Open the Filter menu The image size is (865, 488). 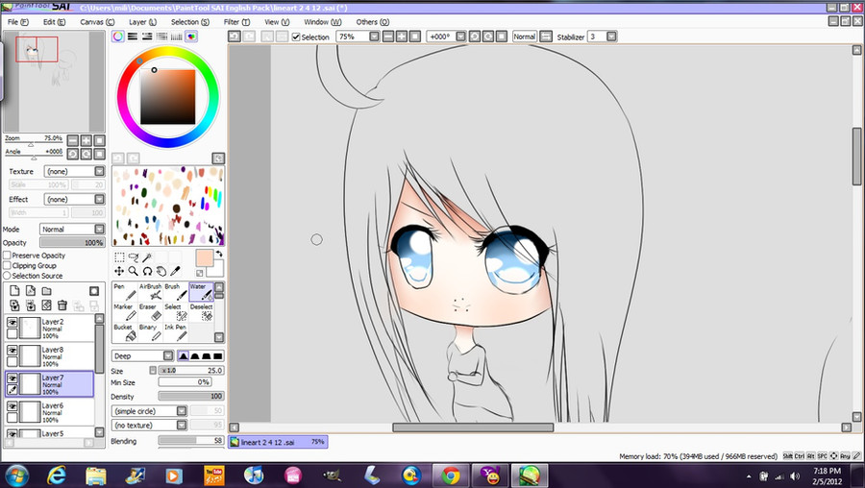click(x=236, y=22)
